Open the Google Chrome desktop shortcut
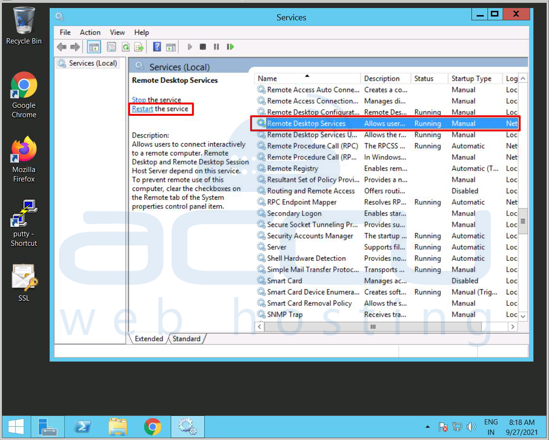 (24, 95)
